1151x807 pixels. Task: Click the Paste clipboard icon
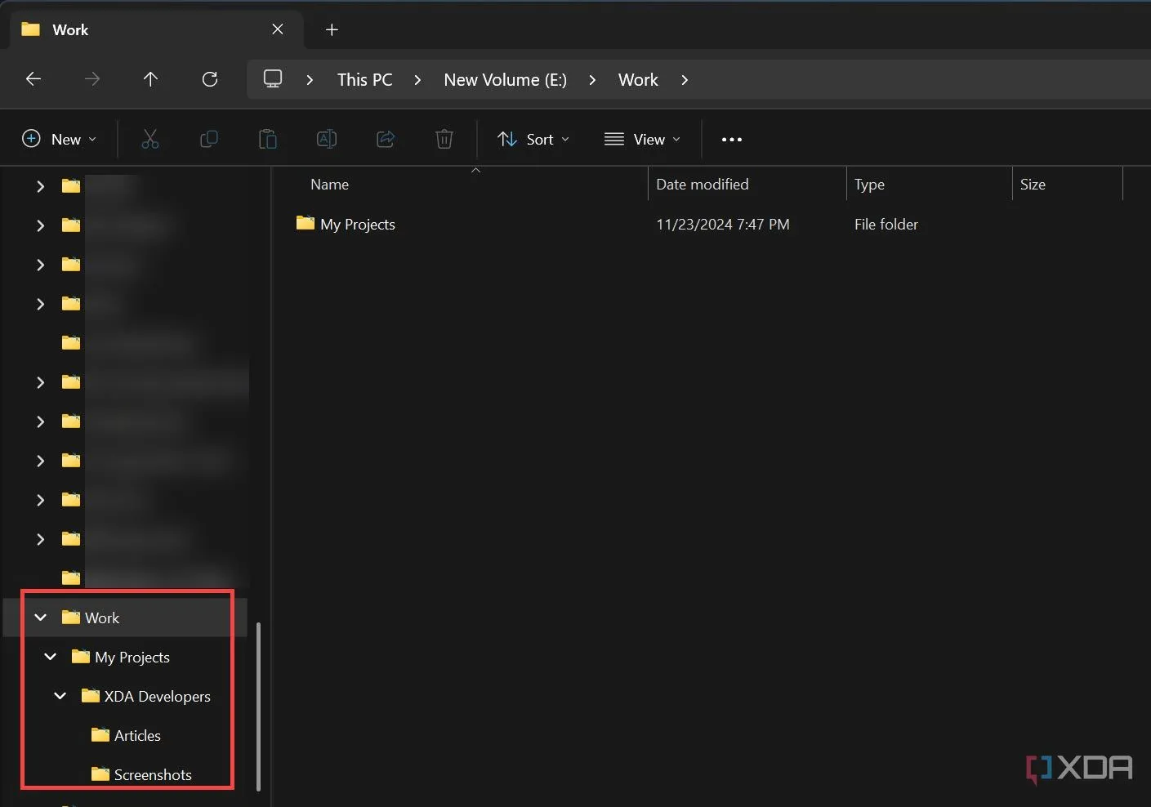268,139
